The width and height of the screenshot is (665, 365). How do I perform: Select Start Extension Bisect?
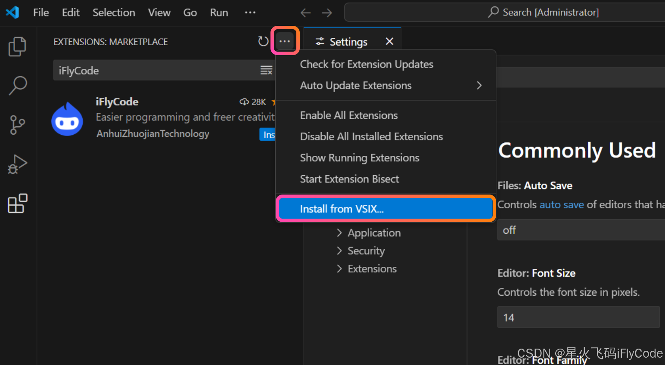point(385,179)
